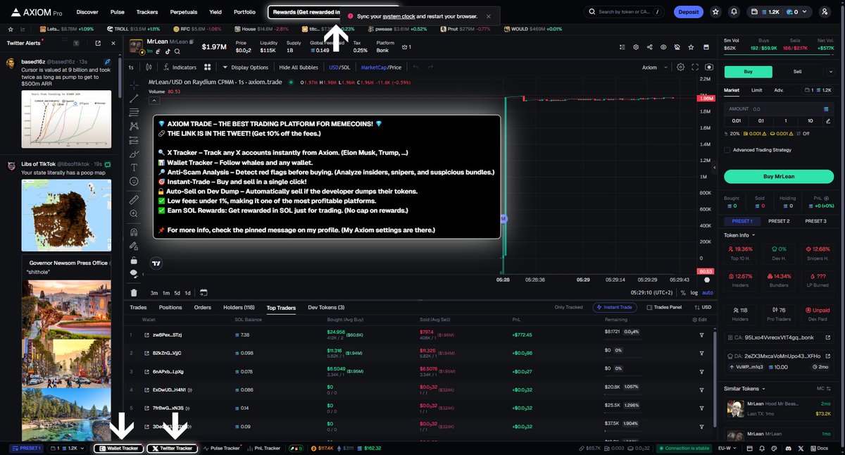
Task: Open chart layout grid selector
Action: pyautogui.click(x=208, y=68)
